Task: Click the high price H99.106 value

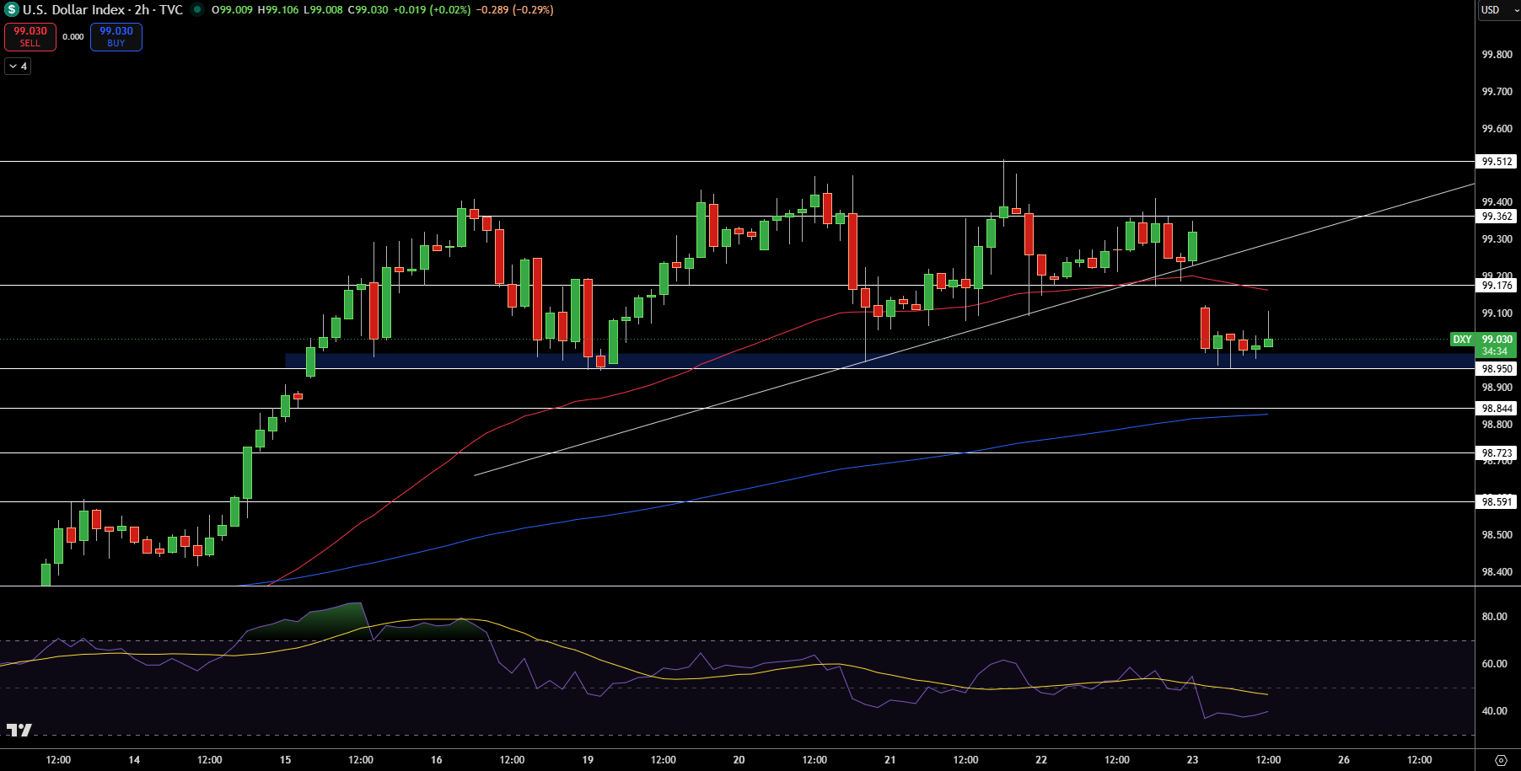Action: click(277, 10)
